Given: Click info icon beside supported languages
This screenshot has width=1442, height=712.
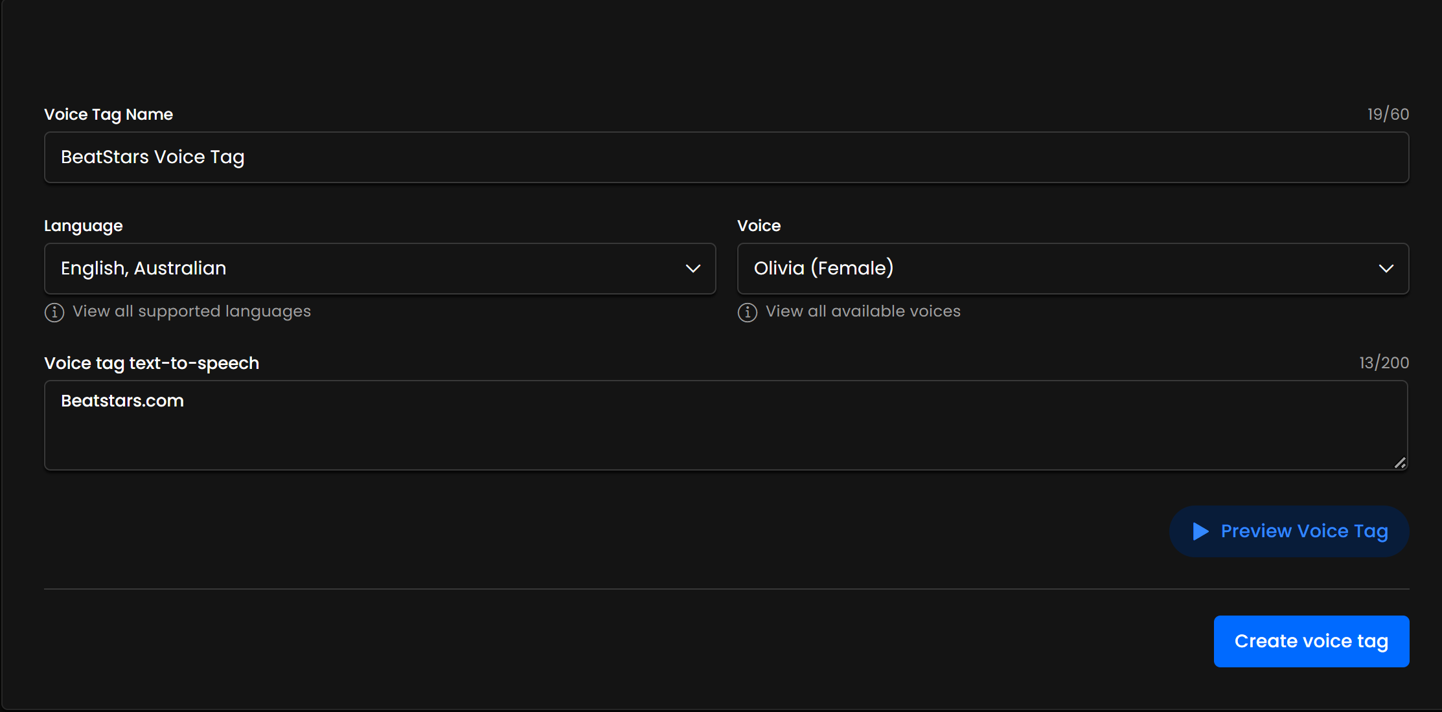Looking at the screenshot, I should [x=54, y=313].
